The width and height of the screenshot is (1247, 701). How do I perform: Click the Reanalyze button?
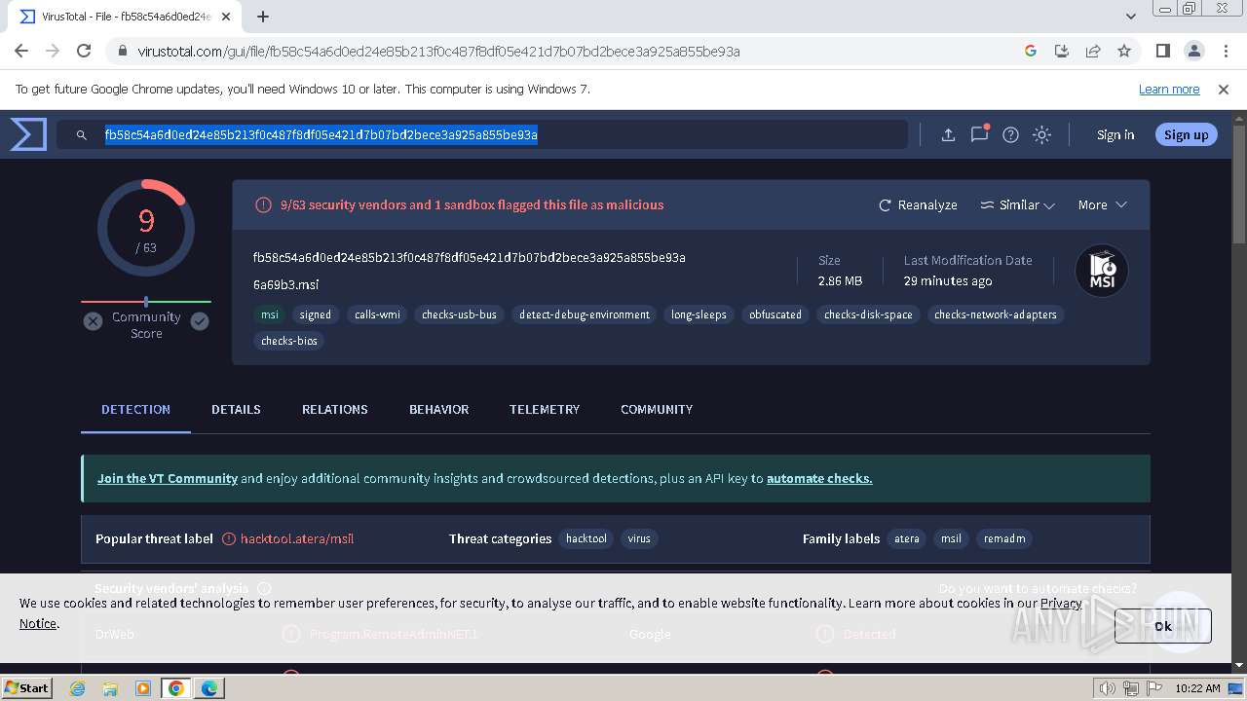(x=918, y=204)
